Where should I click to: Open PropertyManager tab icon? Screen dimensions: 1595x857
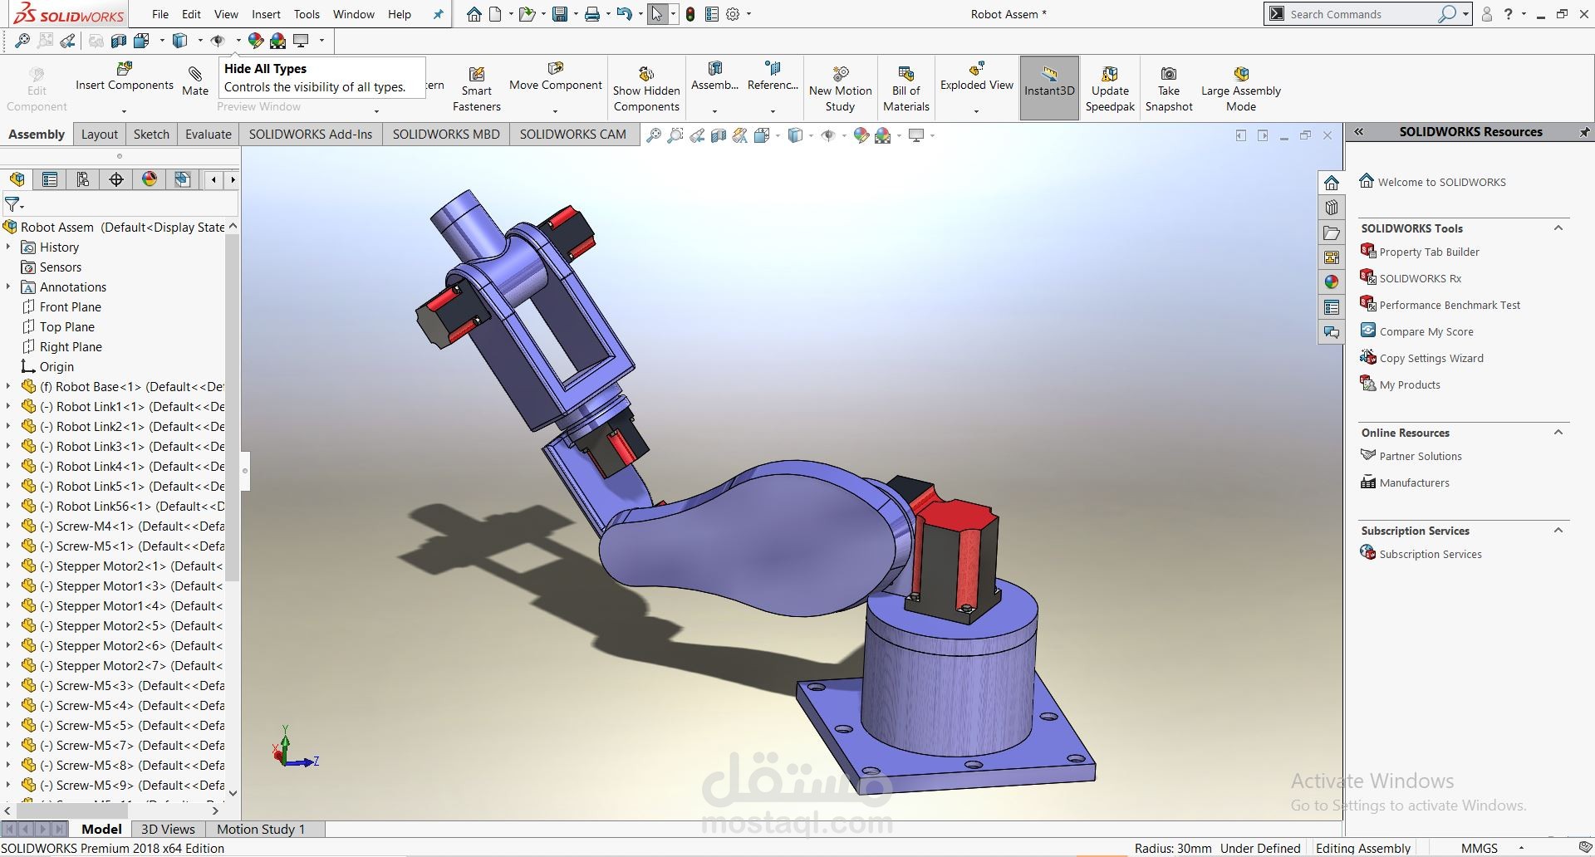tap(50, 179)
